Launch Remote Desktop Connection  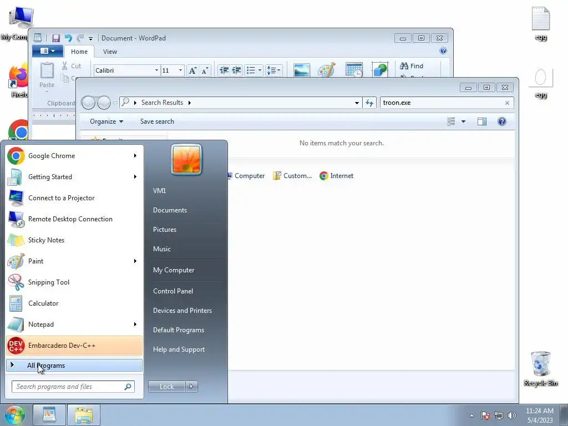(74, 219)
